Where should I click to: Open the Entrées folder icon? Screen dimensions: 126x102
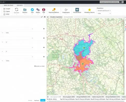coord(25,10)
